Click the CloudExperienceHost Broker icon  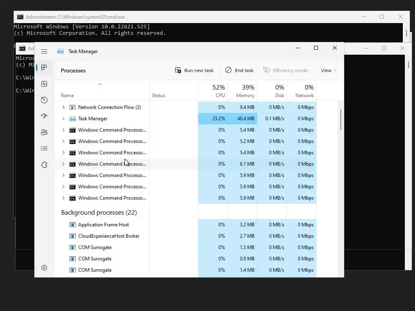click(72, 236)
